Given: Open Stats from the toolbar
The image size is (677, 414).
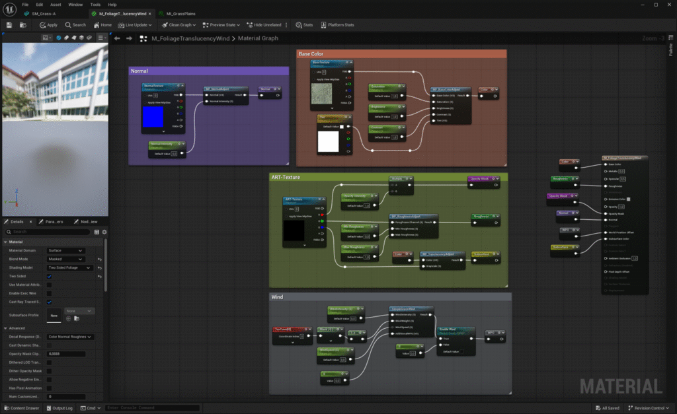Looking at the screenshot, I should [304, 25].
